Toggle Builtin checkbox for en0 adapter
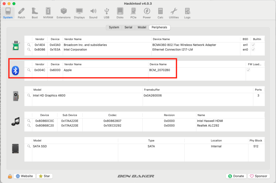276x183 pixels. 253,49
